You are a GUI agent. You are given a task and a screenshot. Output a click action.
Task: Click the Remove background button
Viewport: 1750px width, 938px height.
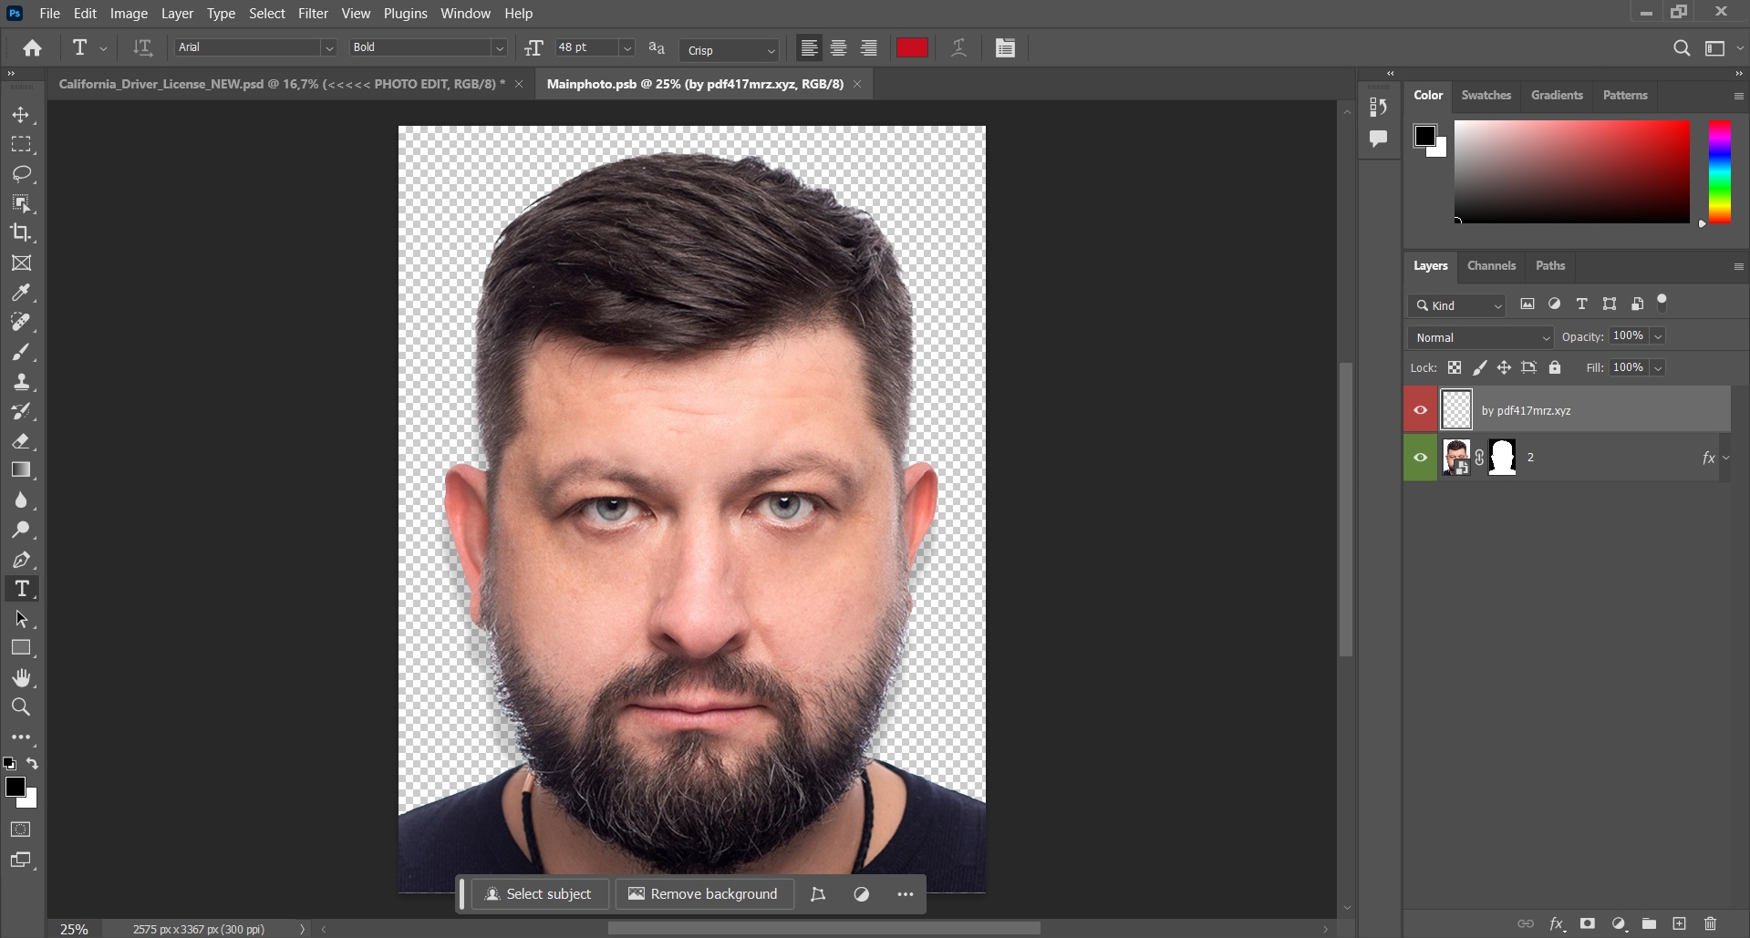[704, 893]
